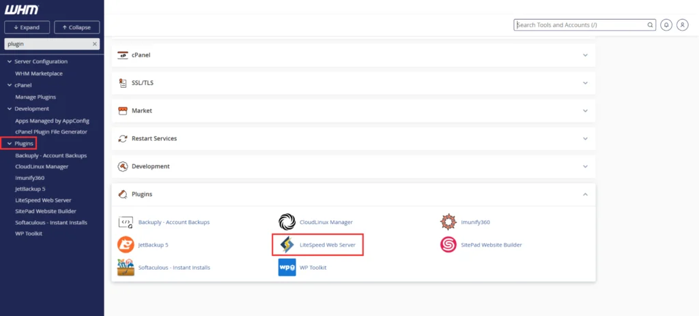
Task: Select CloudLinux Manager in sidebar
Action: tap(42, 166)
